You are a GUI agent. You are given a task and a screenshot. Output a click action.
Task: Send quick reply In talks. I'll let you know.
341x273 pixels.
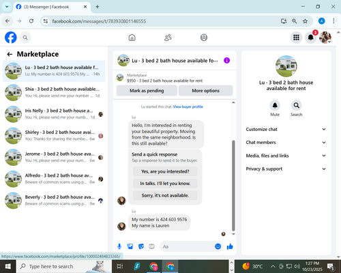click(x=165, y=184)
